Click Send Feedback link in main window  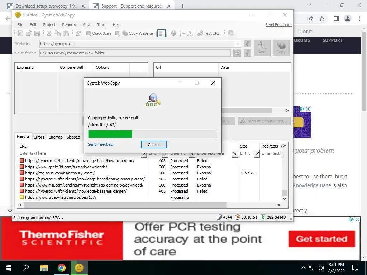[278, 25]
